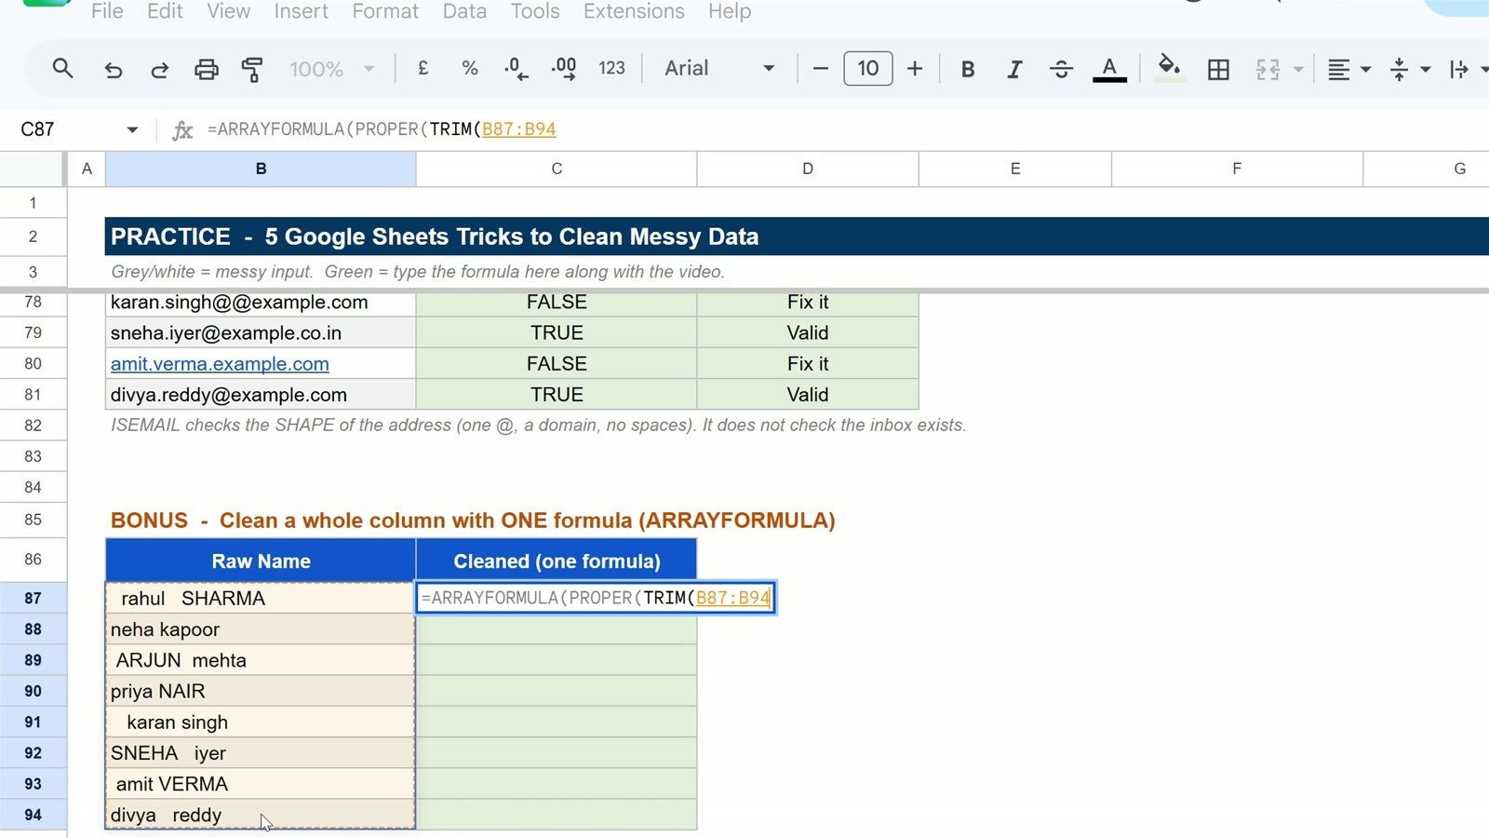
Task: Toggle bold formatting
Action: (x=968, y=69)
